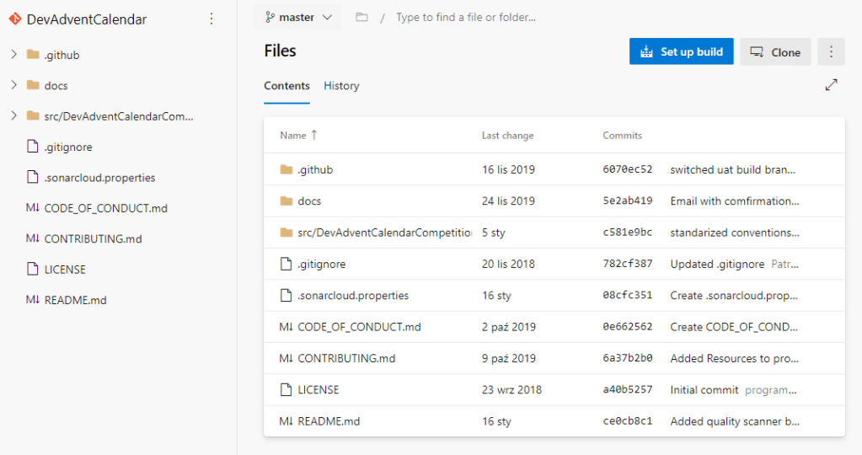Click the Set up build button
Image resolution: width=862 pixels, height=455 pixels.
click(681, 51)
